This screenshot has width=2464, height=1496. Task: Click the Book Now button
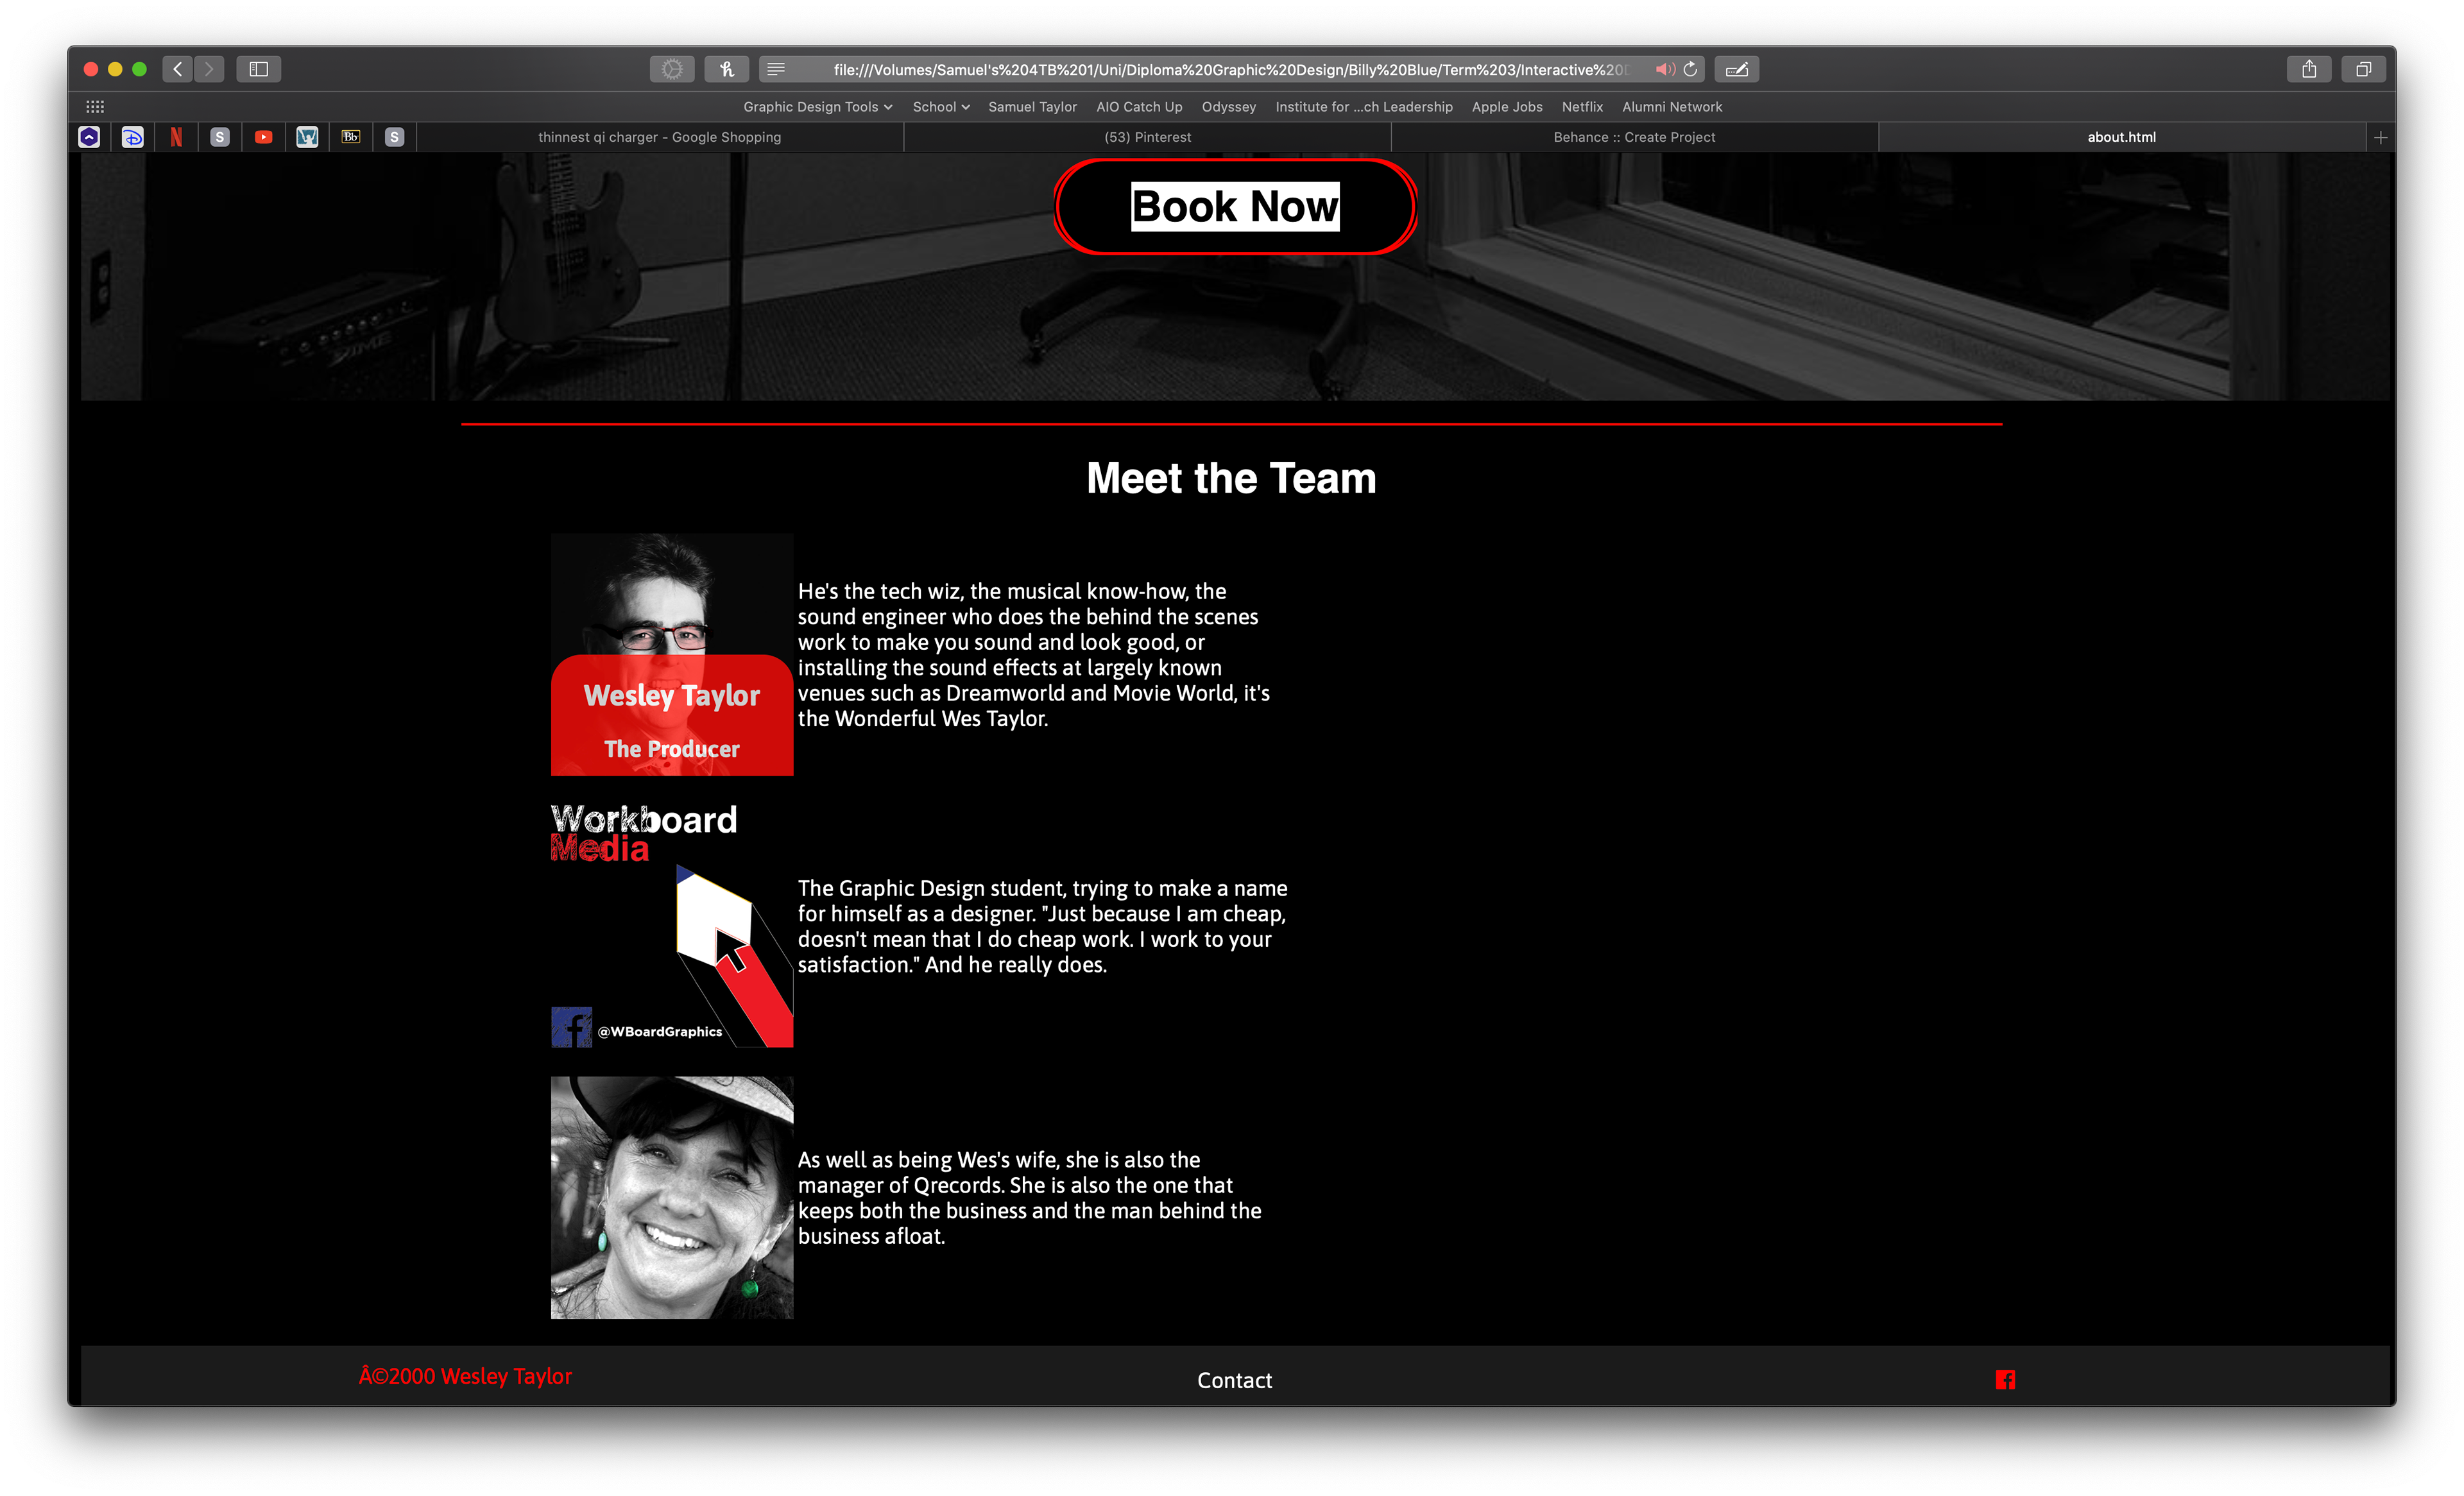(1235, 207)
